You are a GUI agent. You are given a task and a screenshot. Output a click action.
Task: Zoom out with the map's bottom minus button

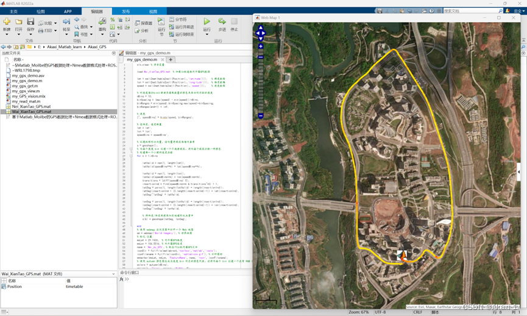click(x=261, y=116)
